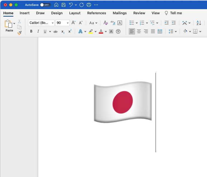Screen dimensions: 207x177
Task: Sort text A to Z
Action: click(199, 23)
